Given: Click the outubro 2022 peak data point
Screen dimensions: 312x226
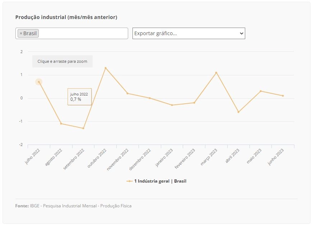Looking at the screenshot, I should click(106, 68).
